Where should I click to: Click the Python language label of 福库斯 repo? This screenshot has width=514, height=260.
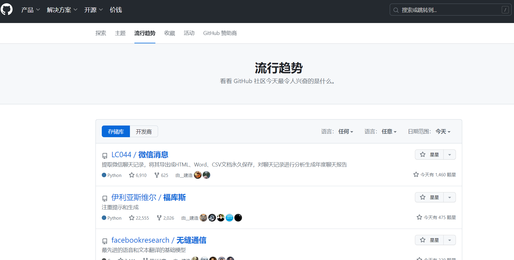pos(112,218)
